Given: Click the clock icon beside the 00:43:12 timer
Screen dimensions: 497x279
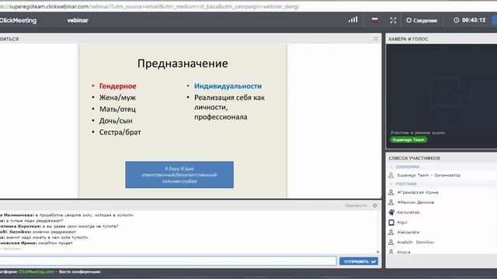Looking at the screenshot, I should tap(456, 20).
